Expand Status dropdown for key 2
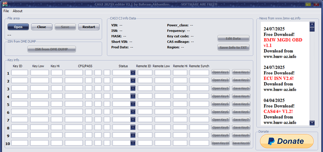This screenshot has width=323, height=152. click(x=133, y=80)
